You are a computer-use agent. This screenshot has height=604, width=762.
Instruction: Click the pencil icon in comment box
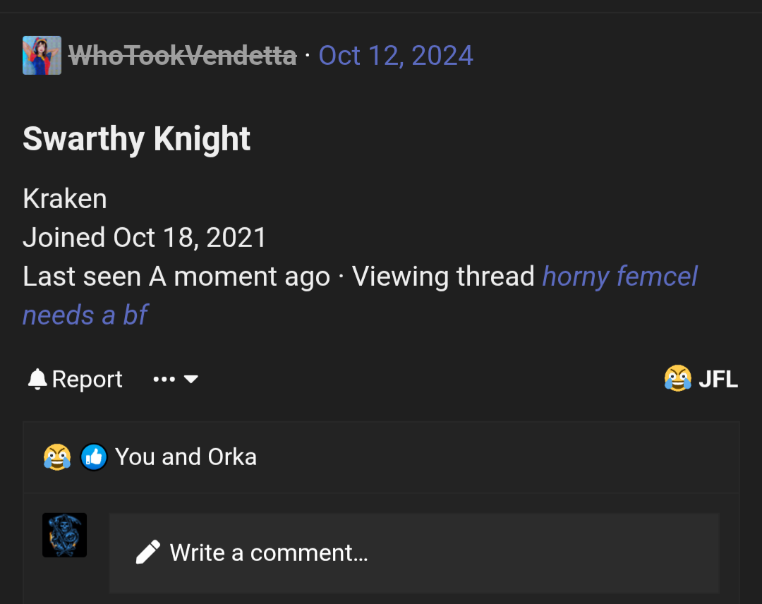[147, 552]
